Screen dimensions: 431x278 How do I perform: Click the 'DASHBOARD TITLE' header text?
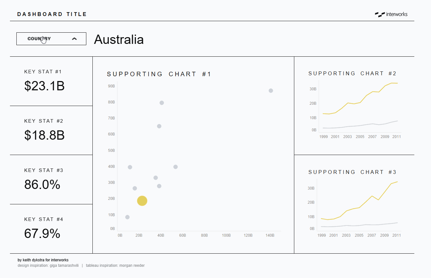point(52,14)
